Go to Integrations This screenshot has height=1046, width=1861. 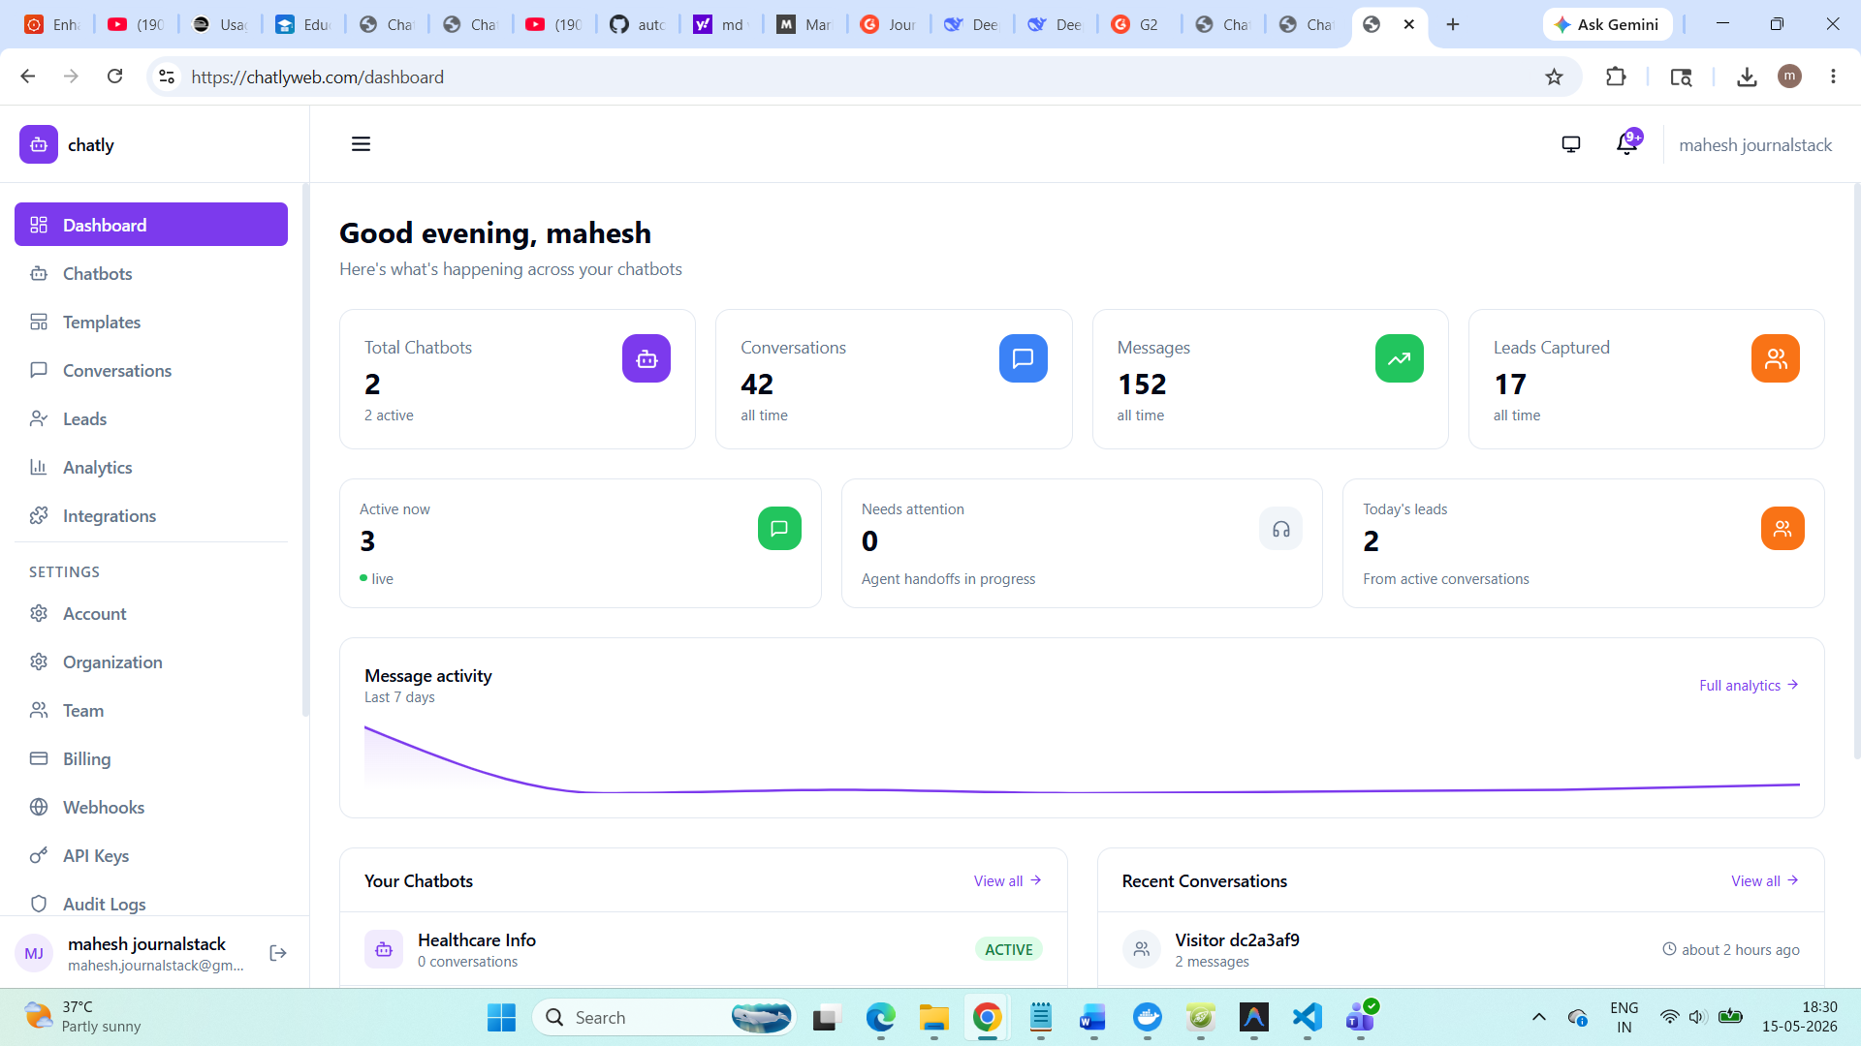(x=151, y=516)
